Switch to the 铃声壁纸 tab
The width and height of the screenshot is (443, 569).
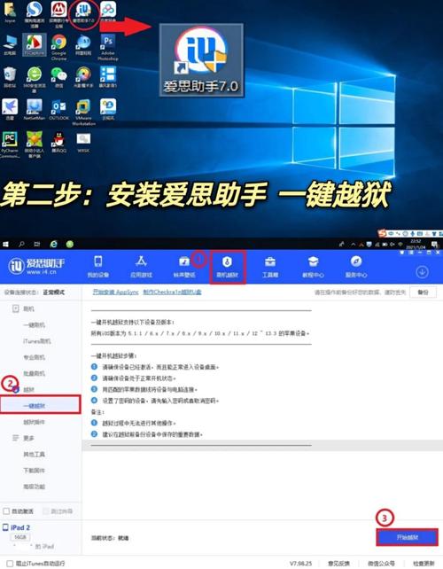click(184, 267)
